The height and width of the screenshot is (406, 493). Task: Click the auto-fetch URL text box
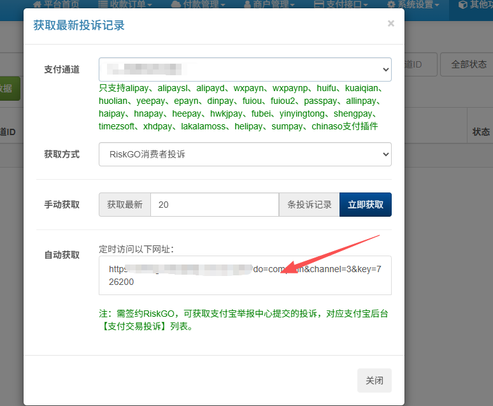coord(245,275)
